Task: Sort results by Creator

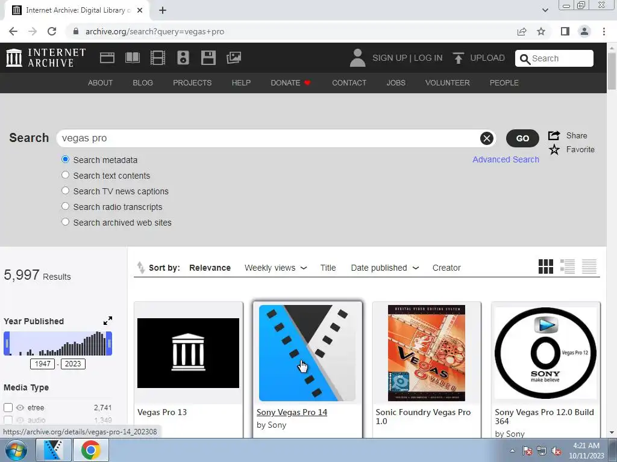Action: (x=446, y=268)
